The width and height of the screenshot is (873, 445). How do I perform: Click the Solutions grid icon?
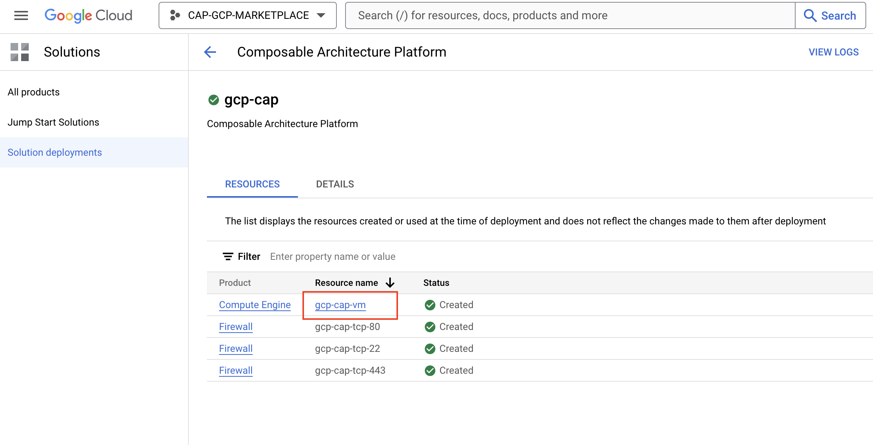(x=20, y=52)
